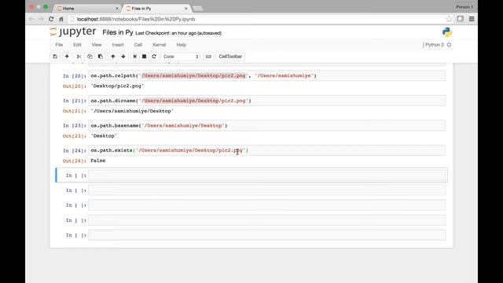Rename notebook via Files in Py title
Screen dimensions: 503x283
[118, 32]
